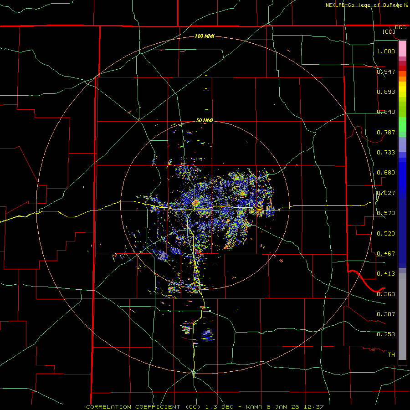The image size is (410, 410).
Task: Select the 0.573 legend value
Action: coord(386,213)
